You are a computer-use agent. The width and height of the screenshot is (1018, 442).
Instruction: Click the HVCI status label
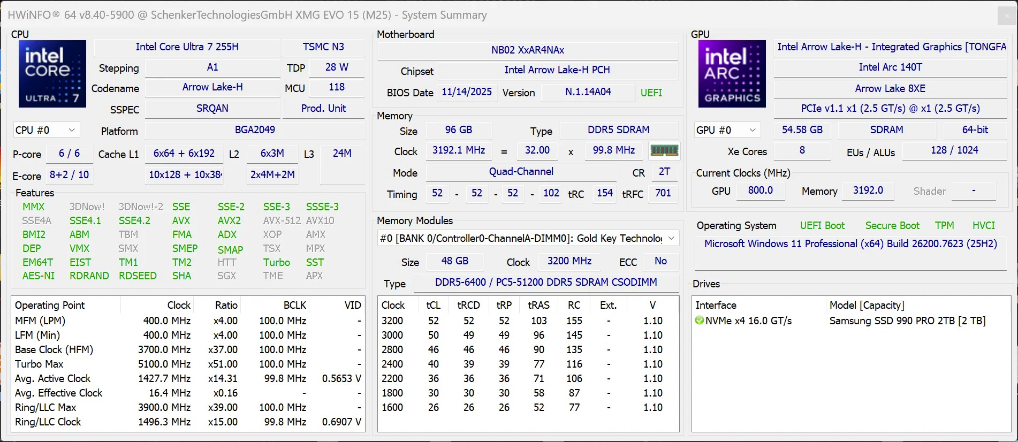pyautogui.click(x=983, y=225)
